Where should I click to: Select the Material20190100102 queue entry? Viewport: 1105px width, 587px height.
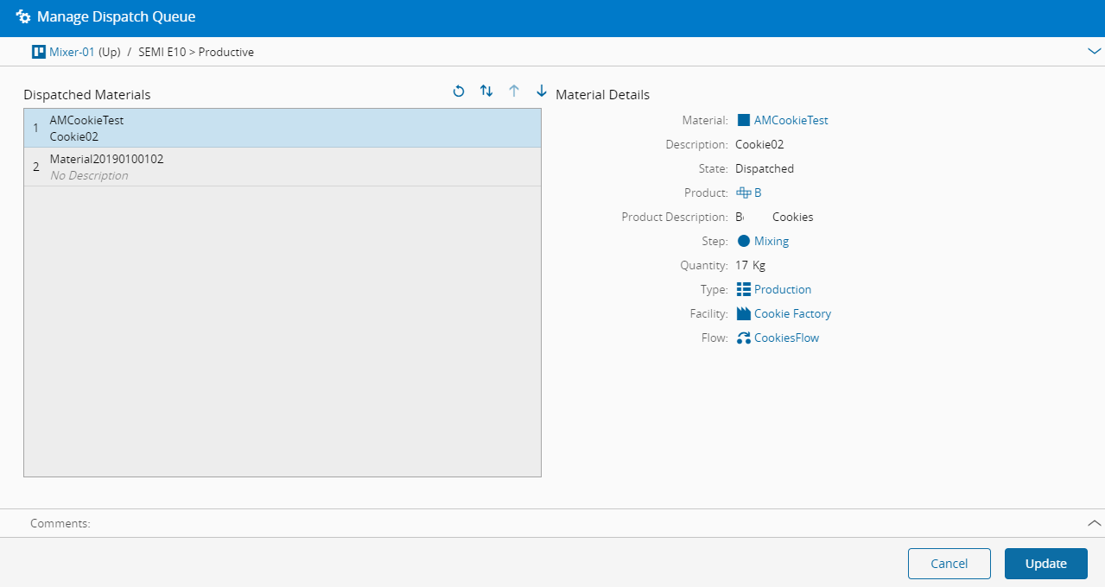[282, 167]
